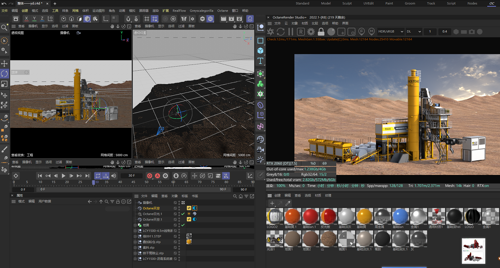This screenshot has width=500, height=268.
Task: Expand the 烘干筒除尘.stp object
Action: pyautogui.click(x=135, y=253)
